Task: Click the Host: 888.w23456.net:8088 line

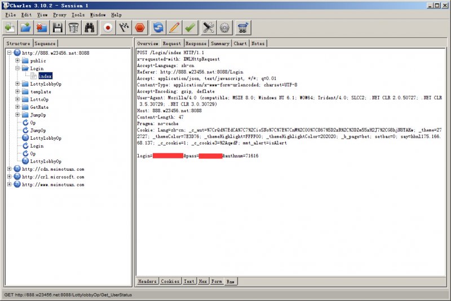Action: coord(169,110)
